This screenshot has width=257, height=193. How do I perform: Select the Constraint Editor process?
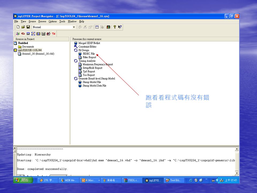tap(87, 47)
